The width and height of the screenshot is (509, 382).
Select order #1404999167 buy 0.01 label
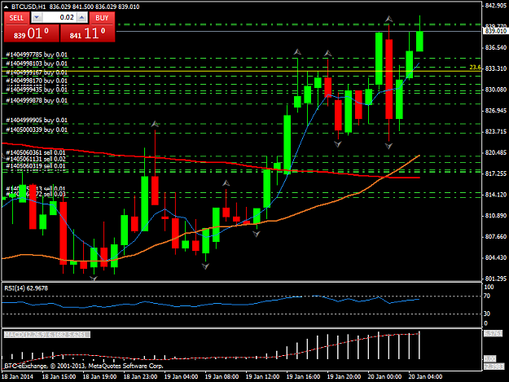pos(37,72)
